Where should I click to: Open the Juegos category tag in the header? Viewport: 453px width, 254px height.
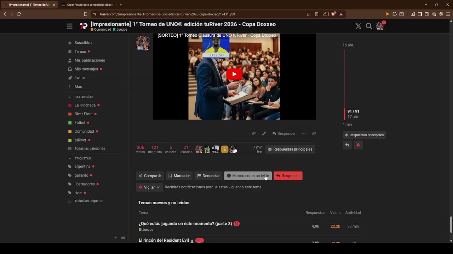click(x=120, y=30)
